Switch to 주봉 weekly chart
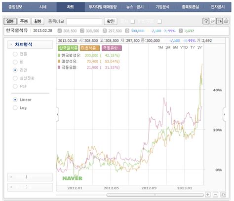The width and height of the screenshot is (234, 201). point(24,21)
